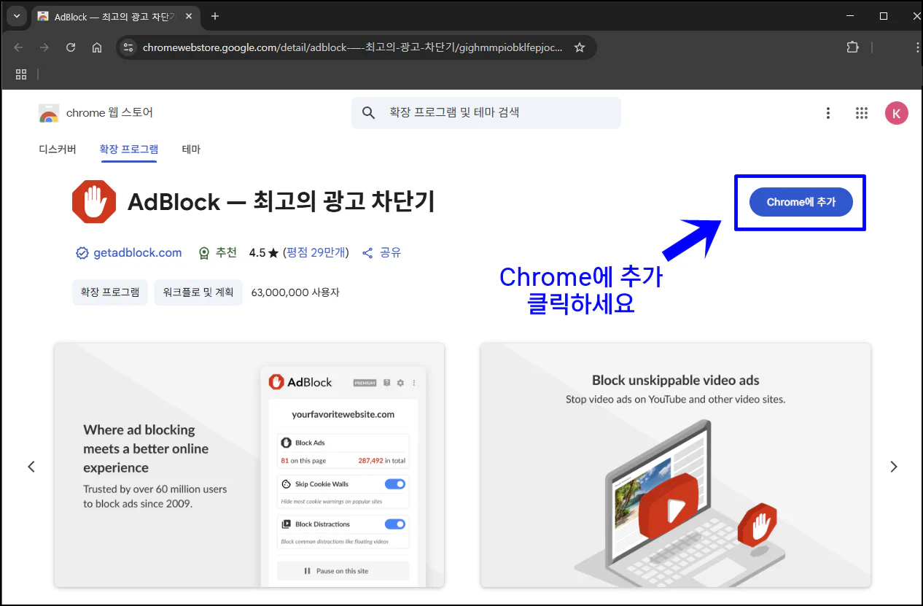Click the 63,000,000 사용자 text
This screenshot has height=606, width=923.
295,292
